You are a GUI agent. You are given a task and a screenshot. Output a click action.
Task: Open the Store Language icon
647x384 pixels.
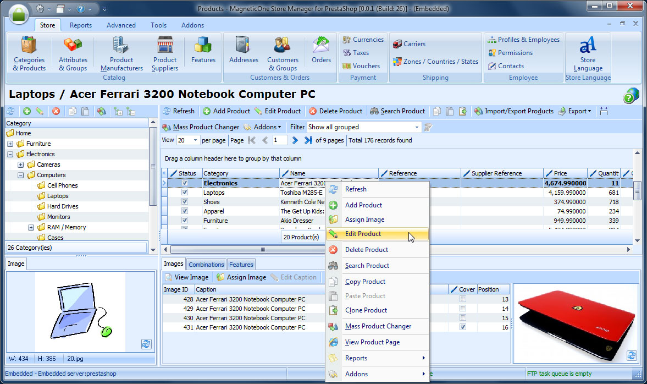tap(588, 54)
